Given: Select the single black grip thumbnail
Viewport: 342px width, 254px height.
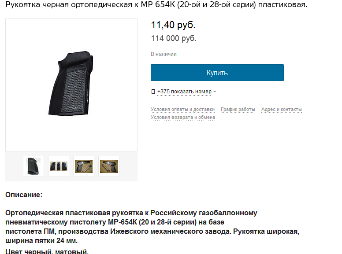Looking at the screenshot, I should click(33, 166).
